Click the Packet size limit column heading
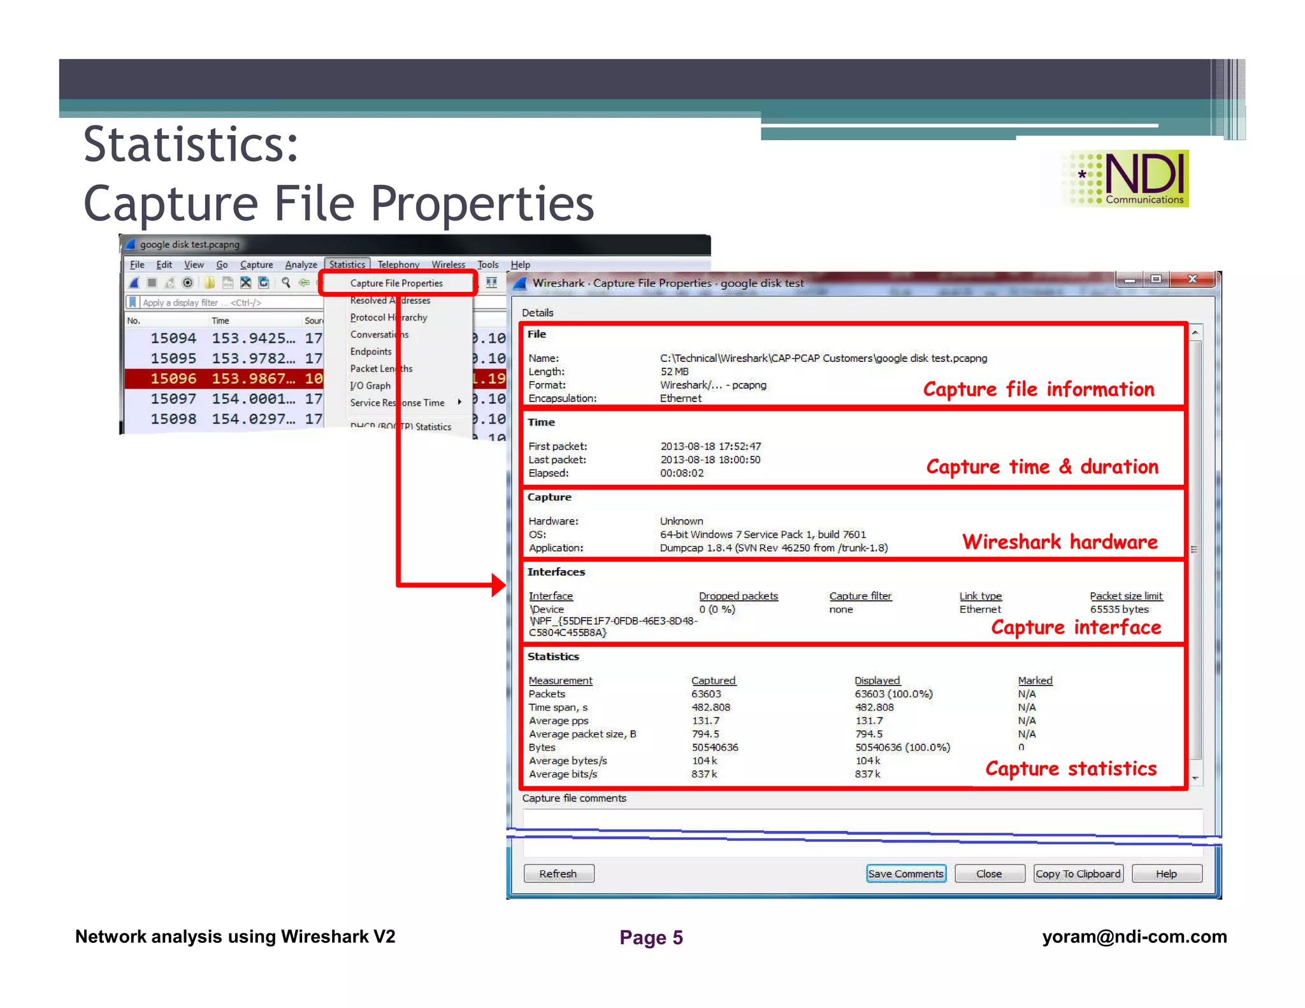 point(1126,596)
